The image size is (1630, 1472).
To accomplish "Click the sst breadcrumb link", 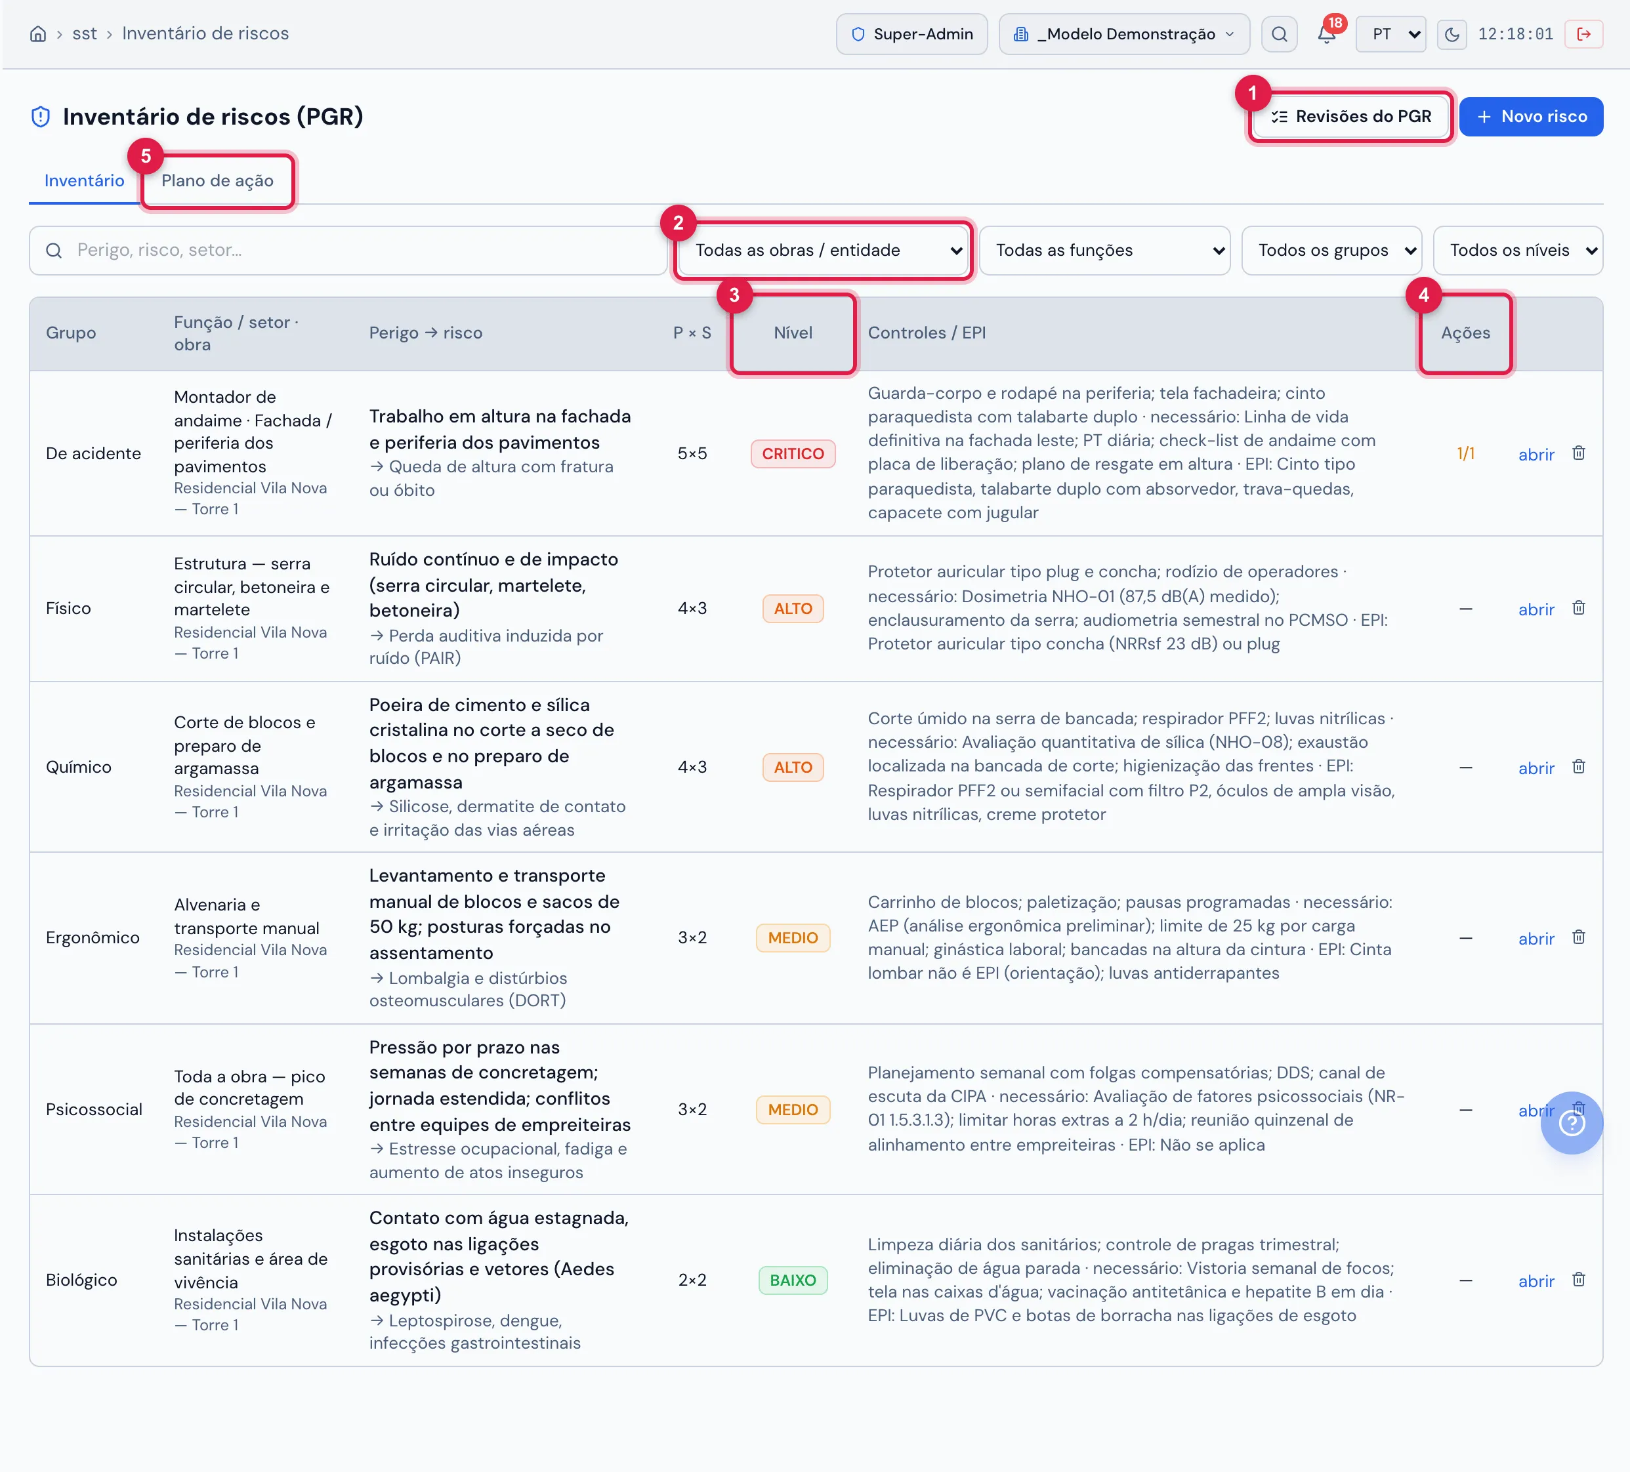I will pyautogui.click(x=84, y=34).
